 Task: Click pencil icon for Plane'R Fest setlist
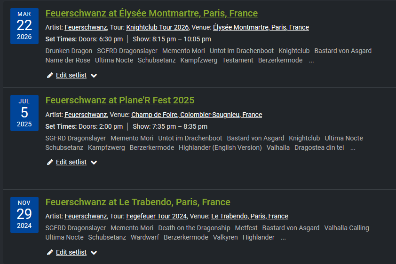tap(50, 162)
